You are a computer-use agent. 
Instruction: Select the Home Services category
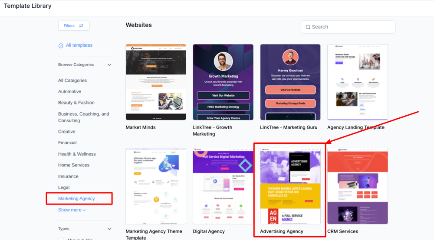point(74,165)
